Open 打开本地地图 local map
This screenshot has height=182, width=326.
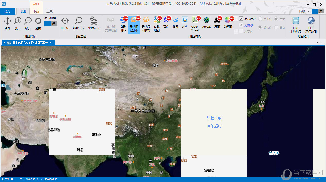296,25
